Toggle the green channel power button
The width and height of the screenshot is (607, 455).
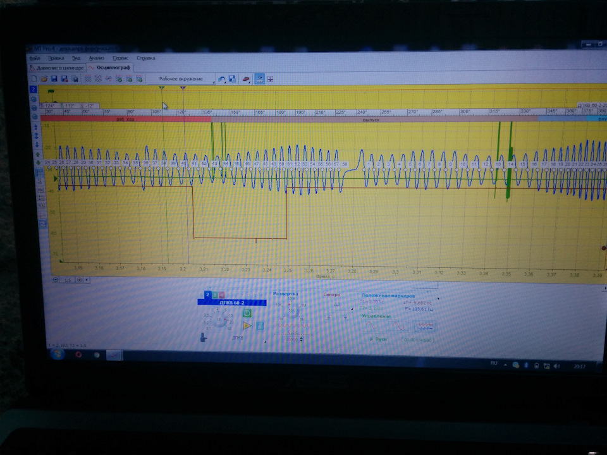click(x=247, y=313)
